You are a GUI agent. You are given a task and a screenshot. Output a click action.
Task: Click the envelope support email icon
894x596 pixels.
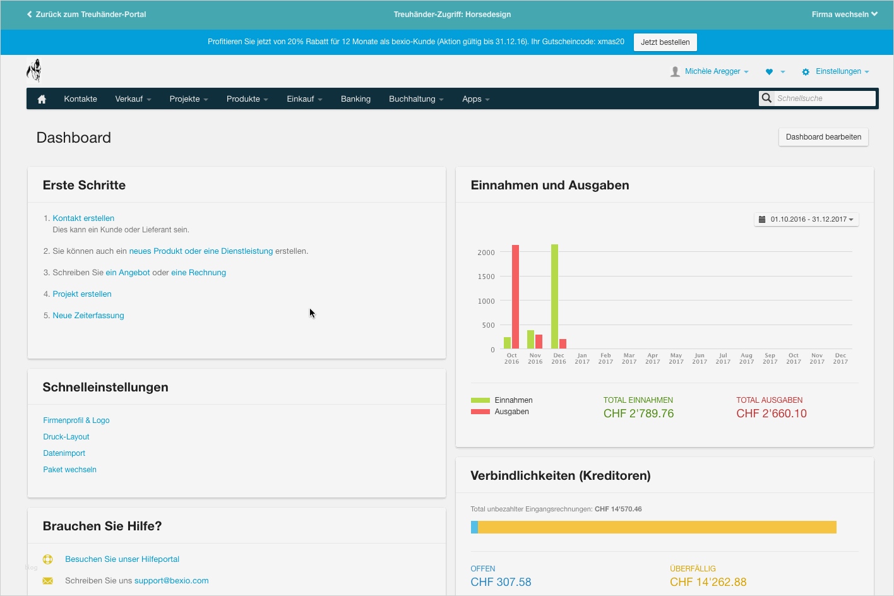click(x=47, y=581)
